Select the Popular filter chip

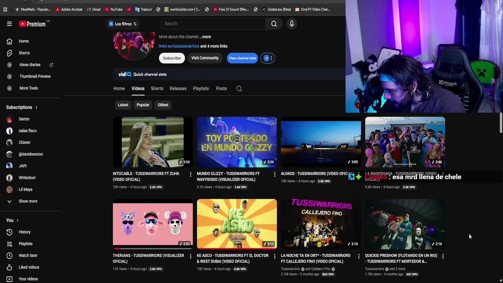coord(143,105)
